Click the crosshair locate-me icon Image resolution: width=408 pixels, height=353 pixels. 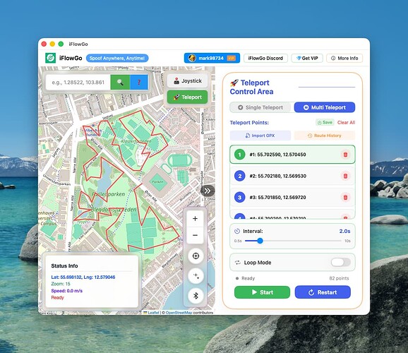coord(196,256)
